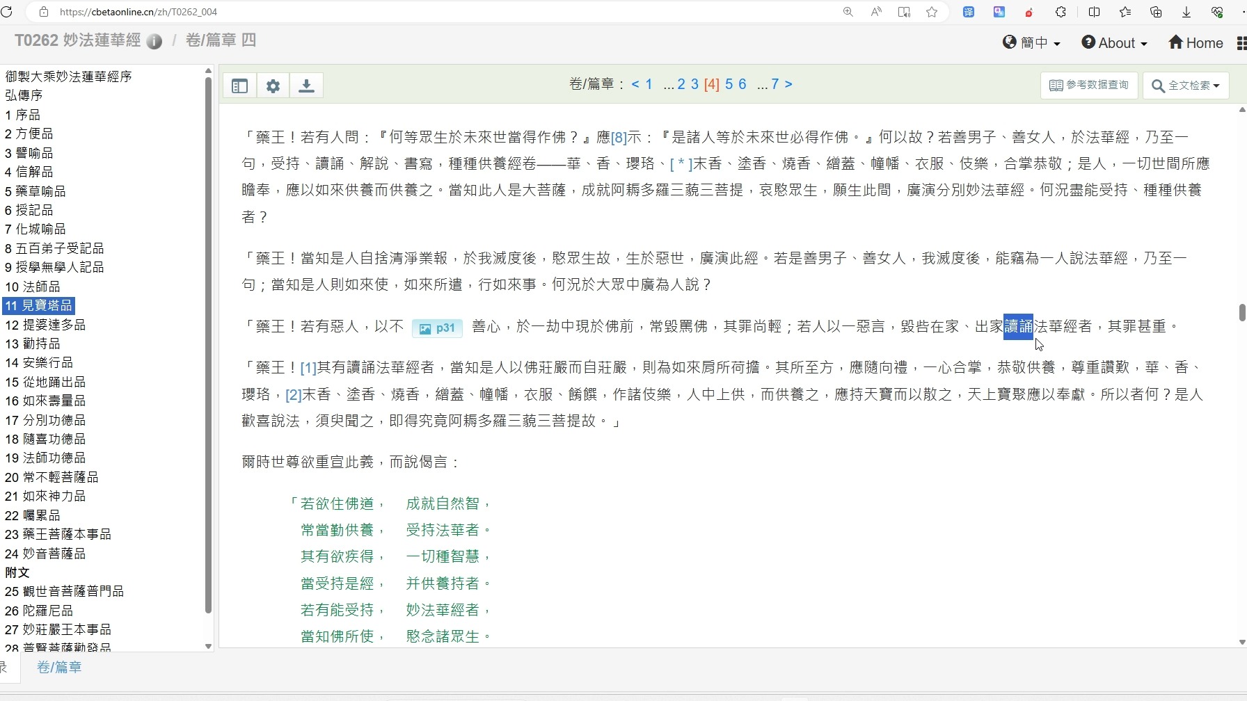Open footnote [1] after 藥王
The width and height of the screenshot is (1247, 701).
tap(308, 368)
